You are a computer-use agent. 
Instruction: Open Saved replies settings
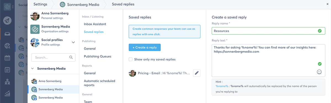point(94,32)
